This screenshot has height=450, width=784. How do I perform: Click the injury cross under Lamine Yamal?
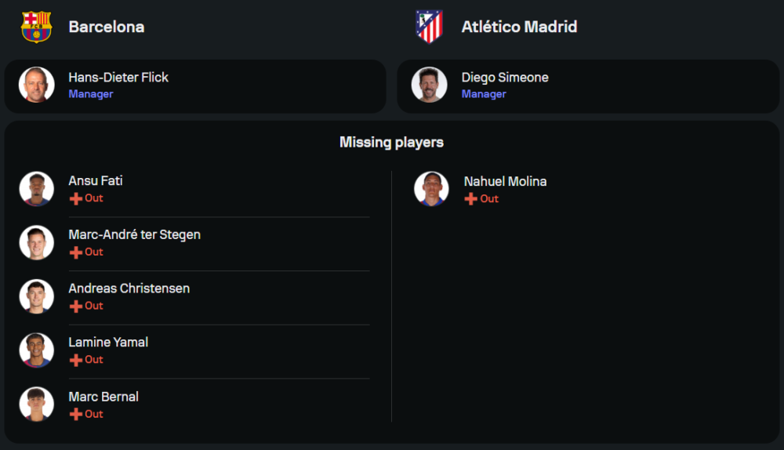[76, 361]
